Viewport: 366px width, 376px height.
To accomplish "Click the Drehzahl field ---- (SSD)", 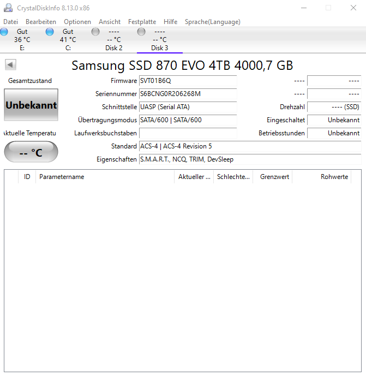I will point(334,107).
